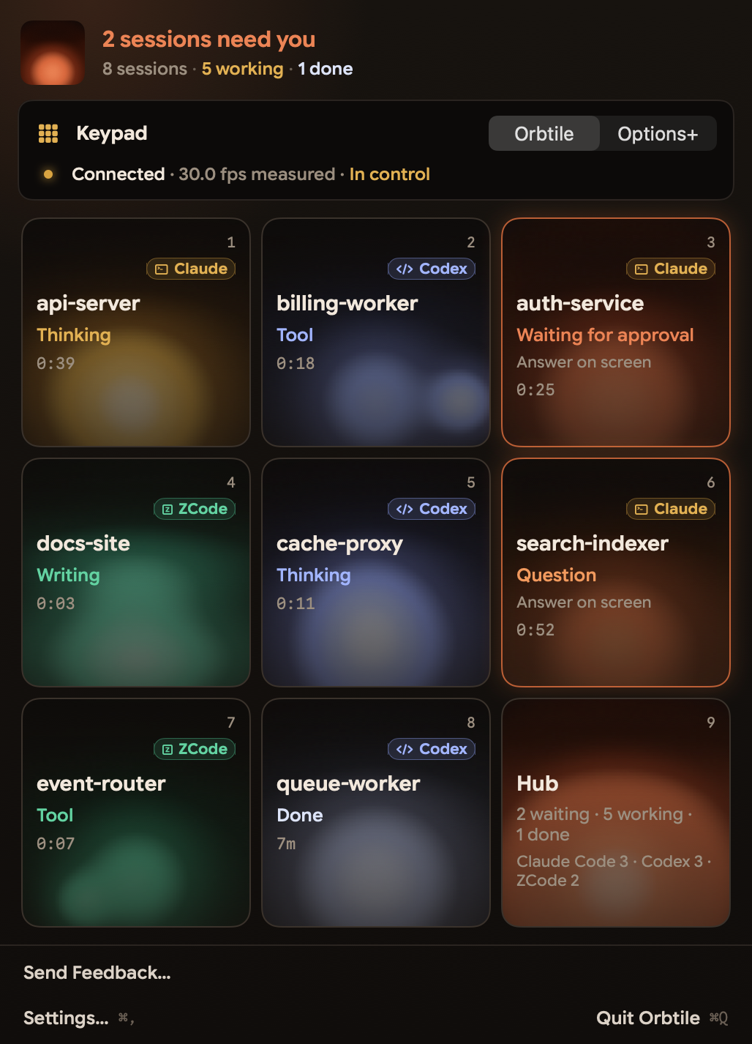The image size is (752, 1044).
Task: Open the event-router session tile
Action: tap(136, 813)
